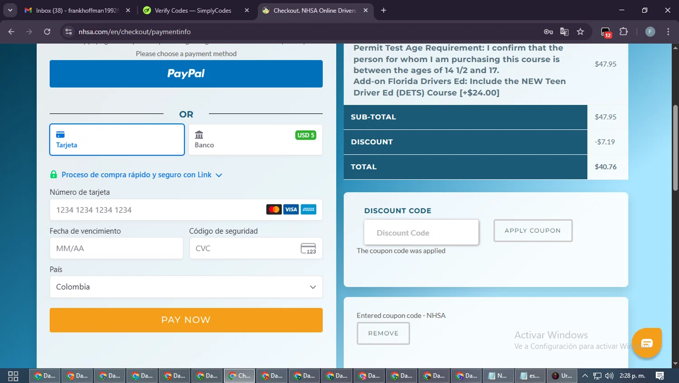Go back to the previous page
Image resolution: width=679 pixels, height=383 pixels.
11,32
